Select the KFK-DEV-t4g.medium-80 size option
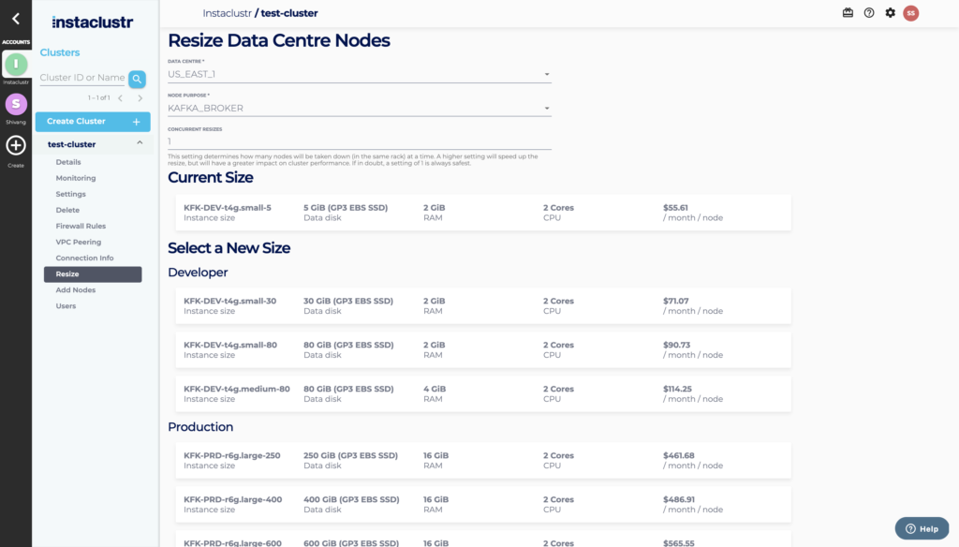 [482, 393]
